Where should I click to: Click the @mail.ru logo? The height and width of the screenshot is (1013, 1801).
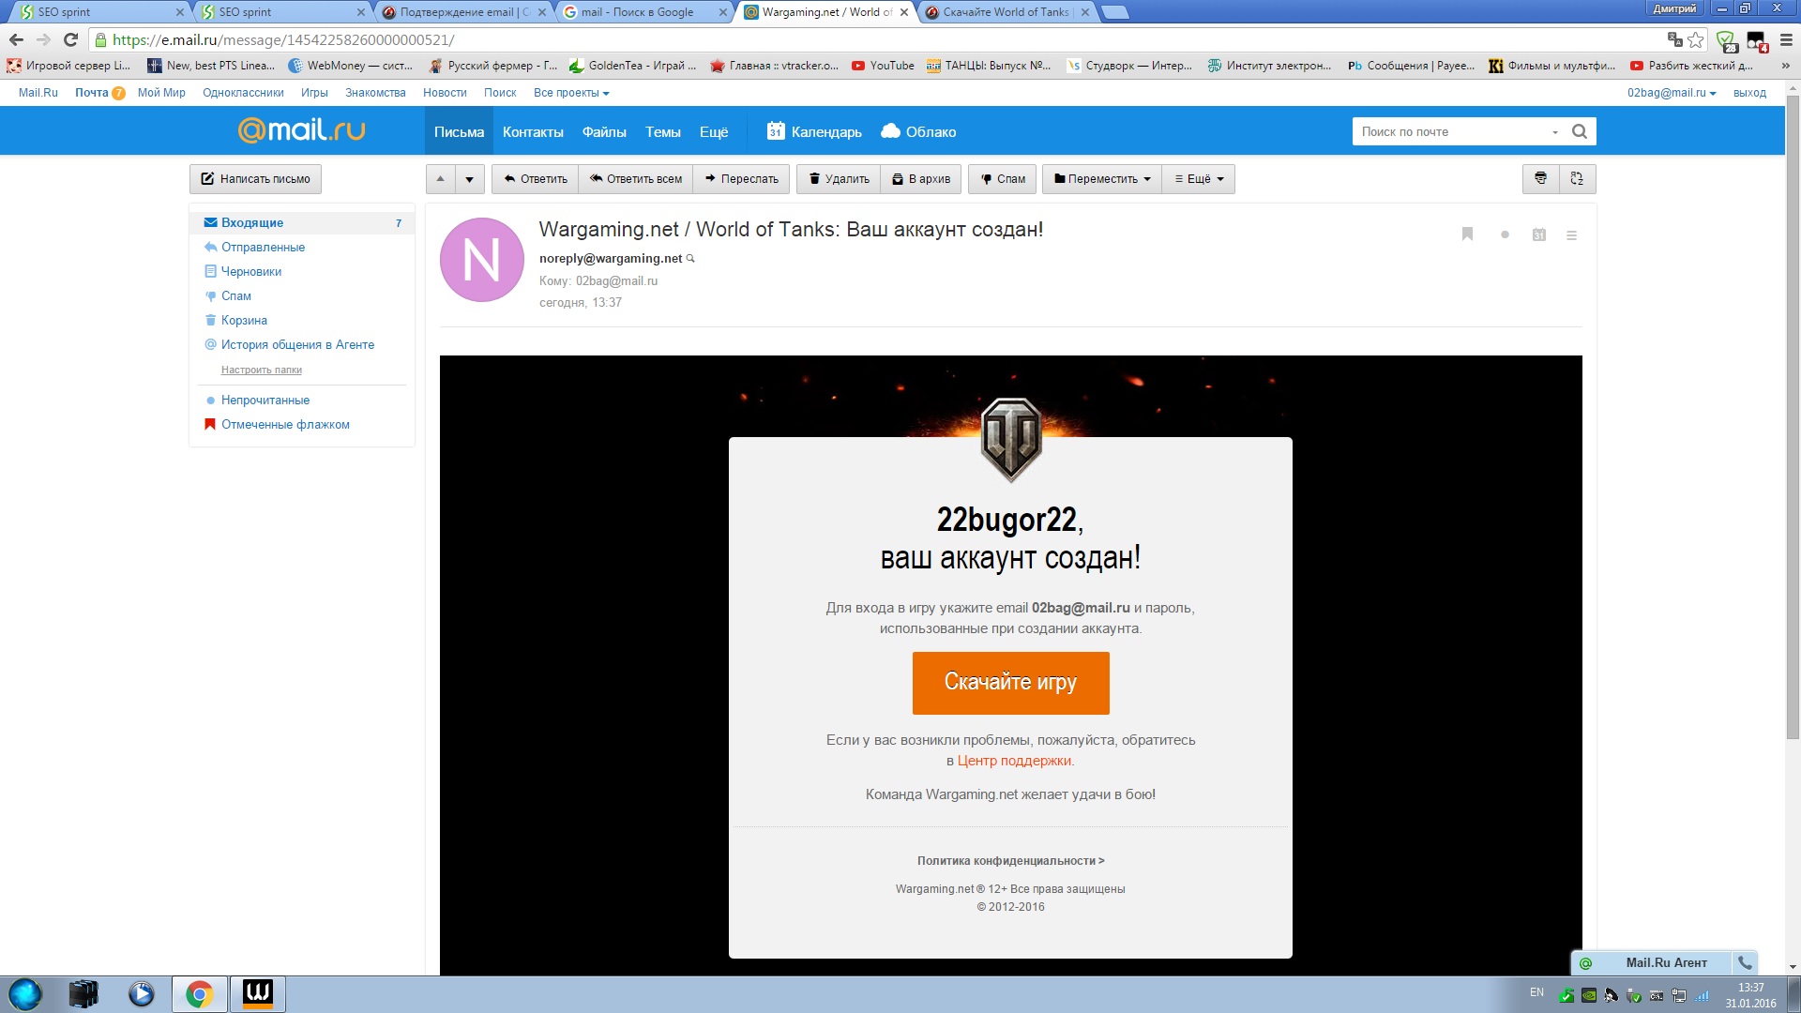point(301,129)
